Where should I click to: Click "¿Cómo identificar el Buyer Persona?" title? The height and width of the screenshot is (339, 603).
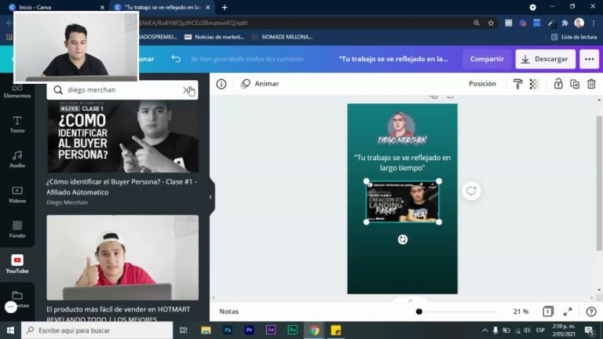point(122,187)
